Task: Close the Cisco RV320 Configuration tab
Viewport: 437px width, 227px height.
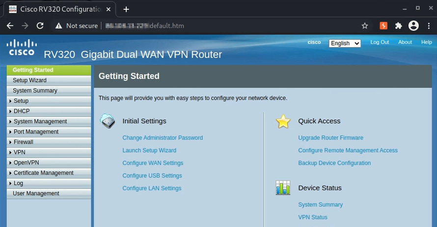Action: pyautogui.click(x=109, y=9)
